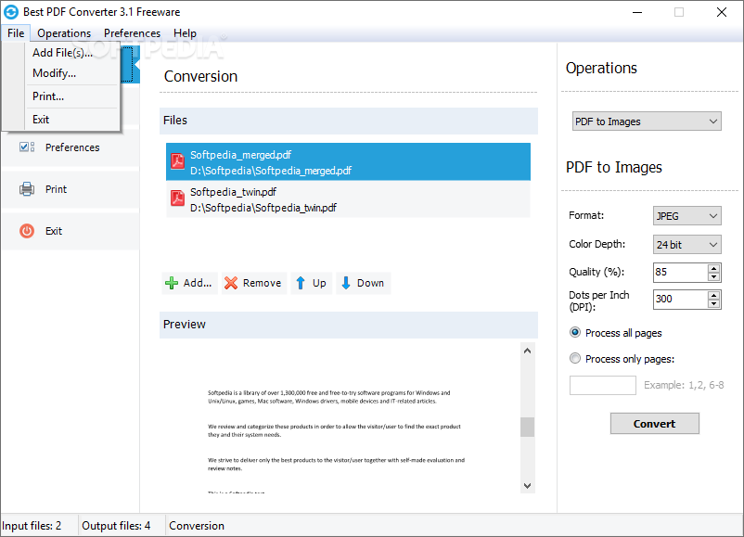The image size is (744, 537).
Task: Click the red power Exit icon
Action: 27,231
